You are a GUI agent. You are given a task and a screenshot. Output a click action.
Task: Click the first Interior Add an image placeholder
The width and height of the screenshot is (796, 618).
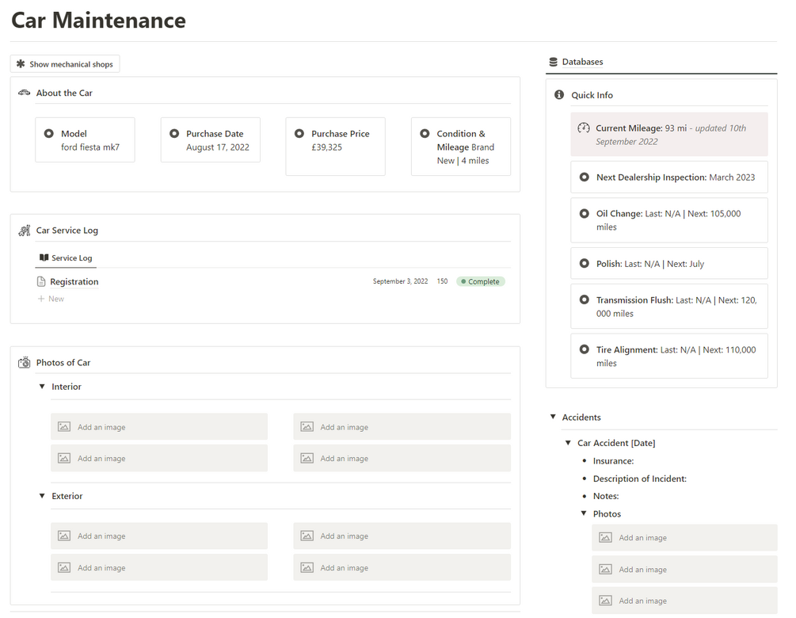(159, 427)
